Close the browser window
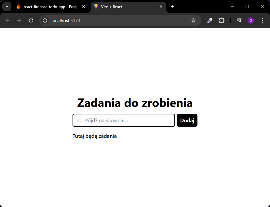This screenshot has width=270, height=207. pos(262,6)
